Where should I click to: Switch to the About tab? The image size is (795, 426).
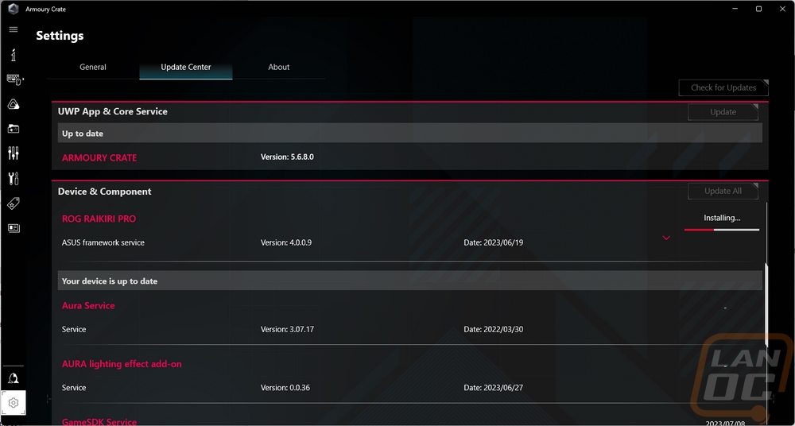click(279, 68)
